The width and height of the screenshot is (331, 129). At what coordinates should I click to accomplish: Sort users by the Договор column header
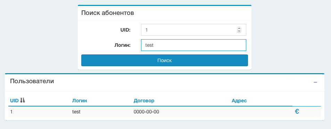[x=144, y=101]
